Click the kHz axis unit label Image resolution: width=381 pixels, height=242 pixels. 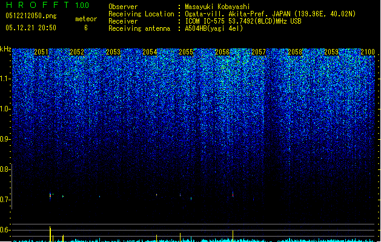5,49
